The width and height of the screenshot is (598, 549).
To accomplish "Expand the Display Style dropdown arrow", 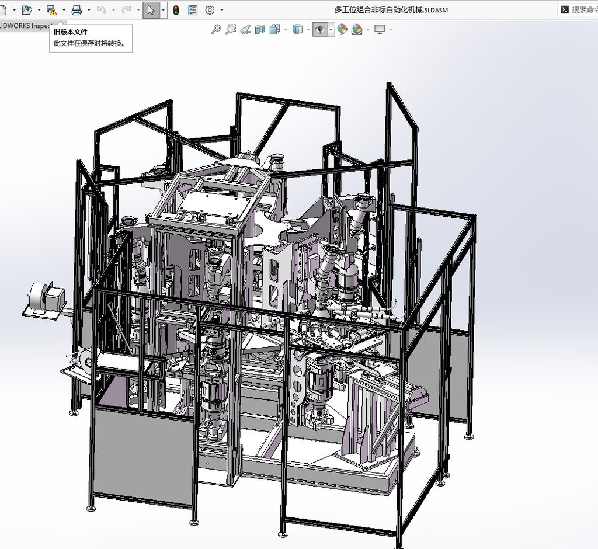I will [x=308, y=29].
